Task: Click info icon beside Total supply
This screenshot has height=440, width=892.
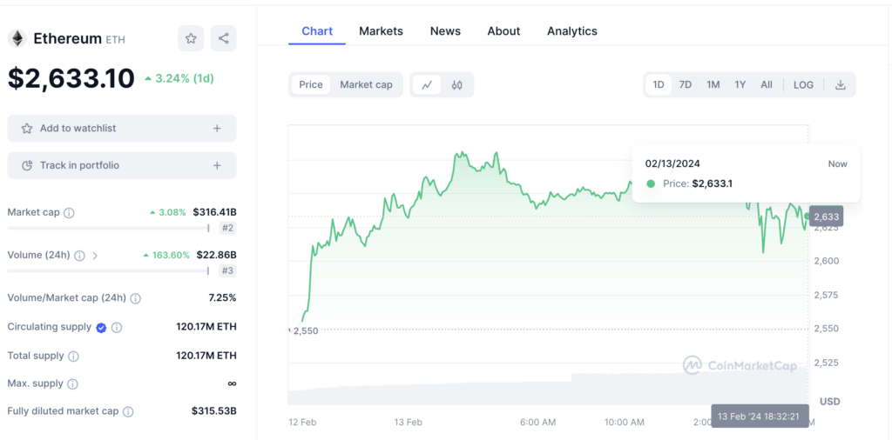Action: 73,356
